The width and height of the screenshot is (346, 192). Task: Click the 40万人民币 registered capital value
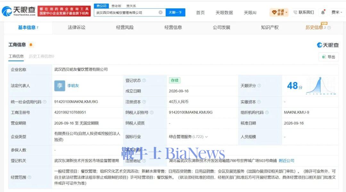point(178,102)
